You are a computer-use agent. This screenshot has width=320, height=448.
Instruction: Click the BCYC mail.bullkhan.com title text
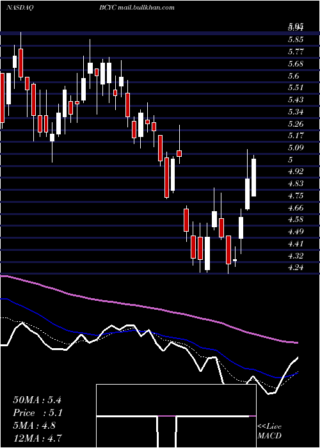point(137,8)
